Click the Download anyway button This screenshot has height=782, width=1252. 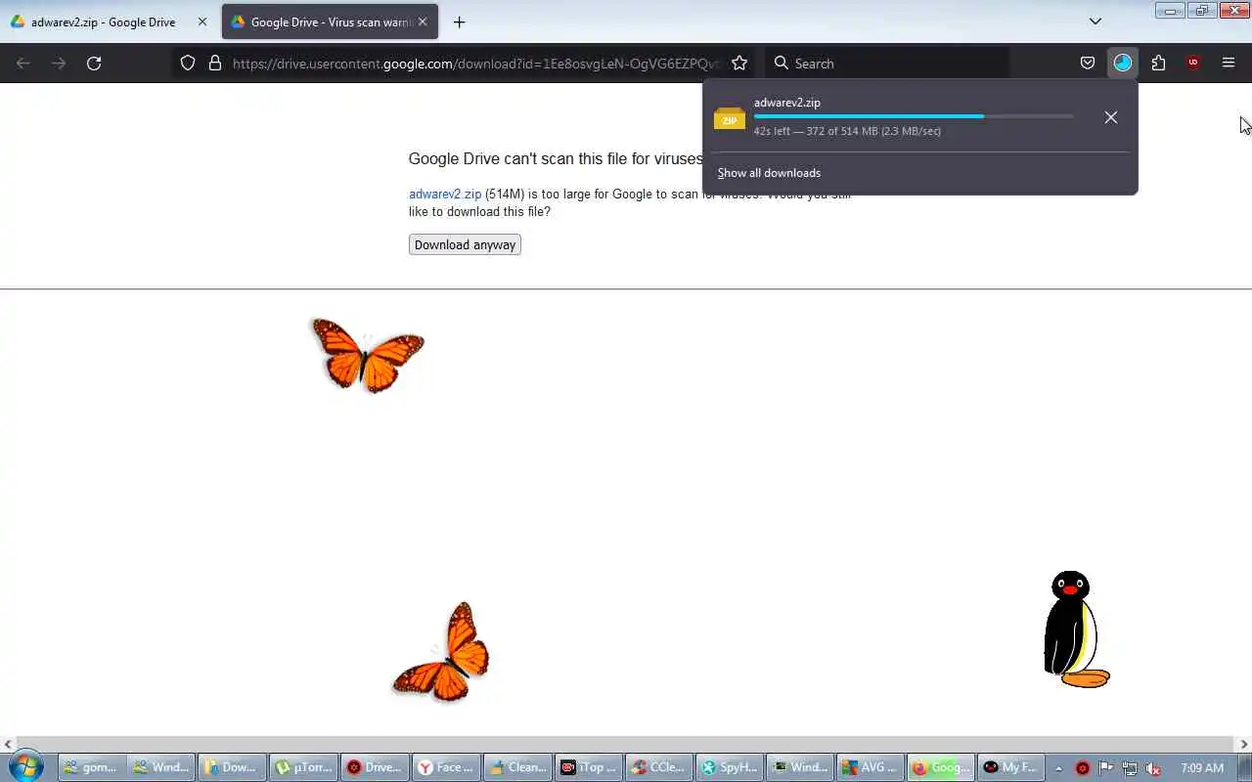click(x=465, y=244)
